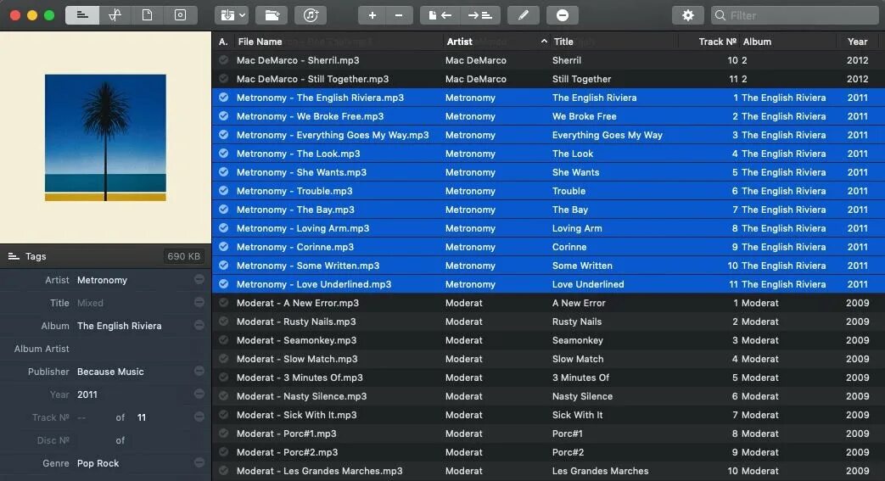
Task: Open the lyrics sidebar view icon
Action: pos(115,15)
